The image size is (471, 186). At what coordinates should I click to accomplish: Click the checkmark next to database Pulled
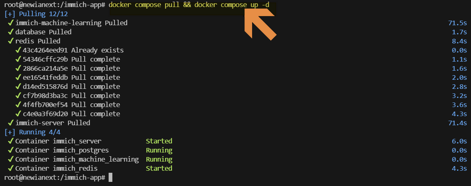11,32
